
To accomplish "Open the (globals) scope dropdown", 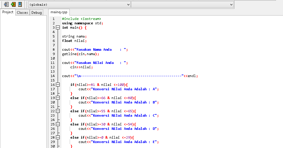I will tap(79, 4).
